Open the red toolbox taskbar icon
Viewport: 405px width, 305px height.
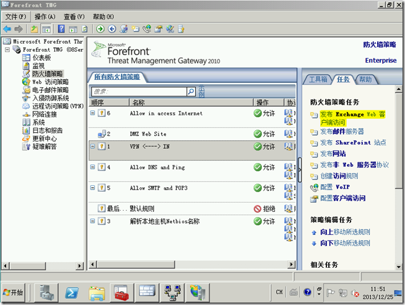(121, 293)
